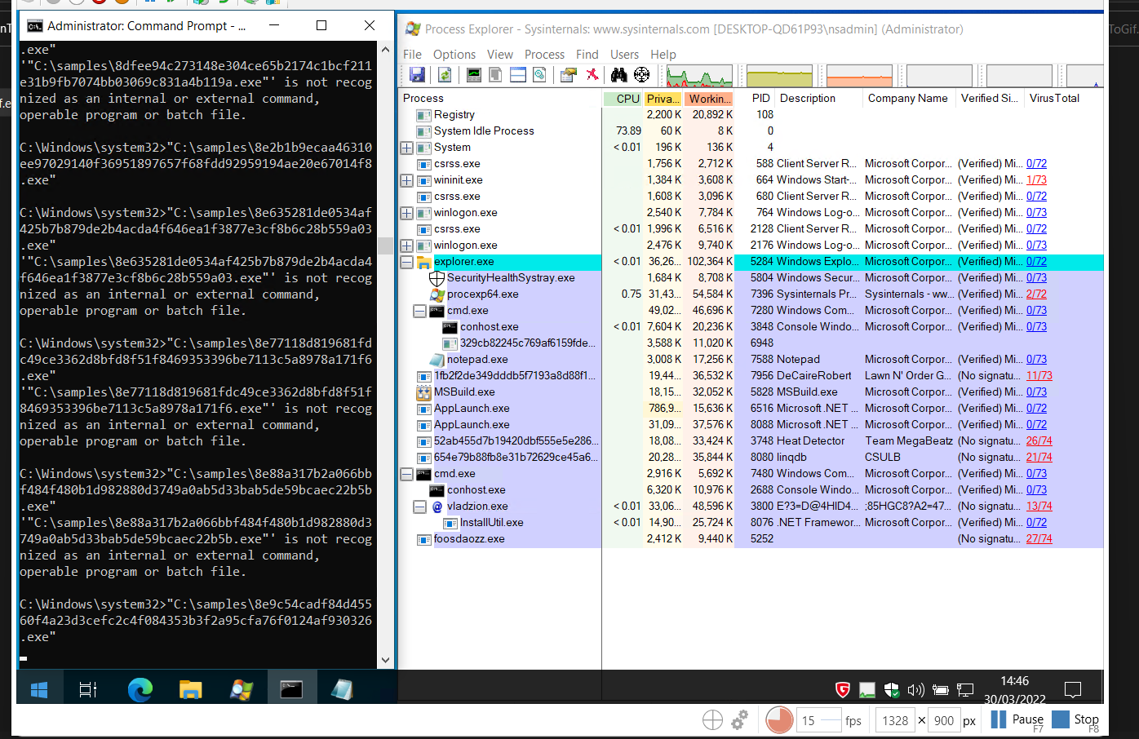Image resolution: width=1139 pixels, height=739 pixels.
Task: Collapse the explorer.exe process tree
Action: (406, 262)
